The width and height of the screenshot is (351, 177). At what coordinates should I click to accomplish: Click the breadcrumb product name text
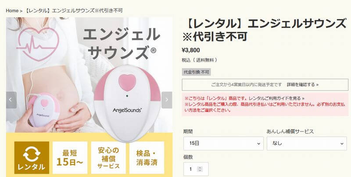tap(73, 10)
